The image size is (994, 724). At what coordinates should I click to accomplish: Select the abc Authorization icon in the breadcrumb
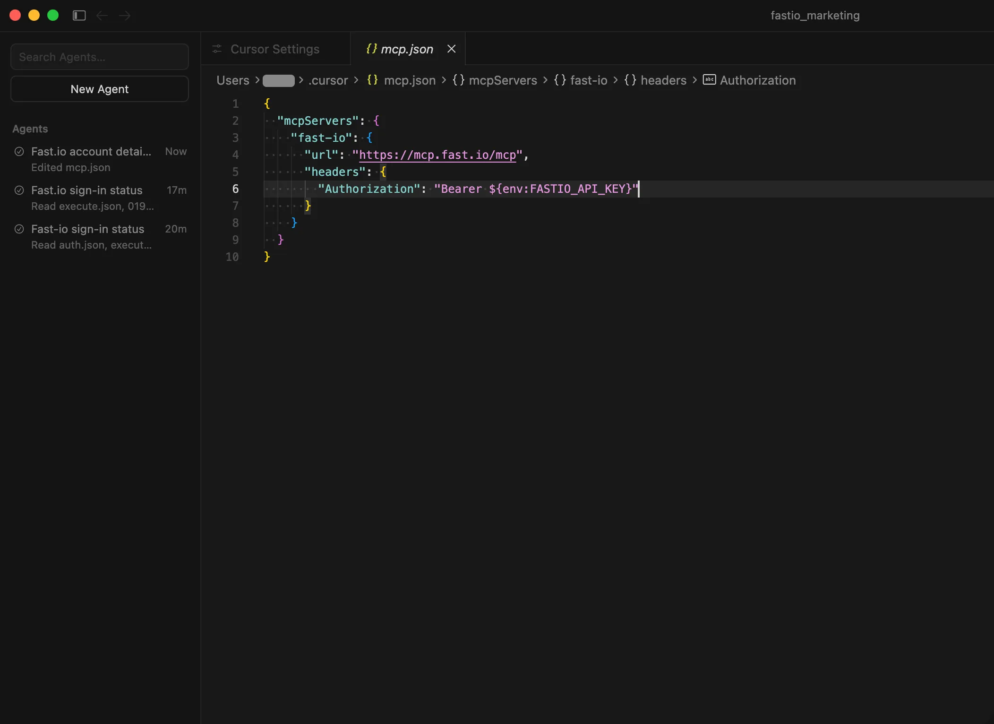pos(709,80)
